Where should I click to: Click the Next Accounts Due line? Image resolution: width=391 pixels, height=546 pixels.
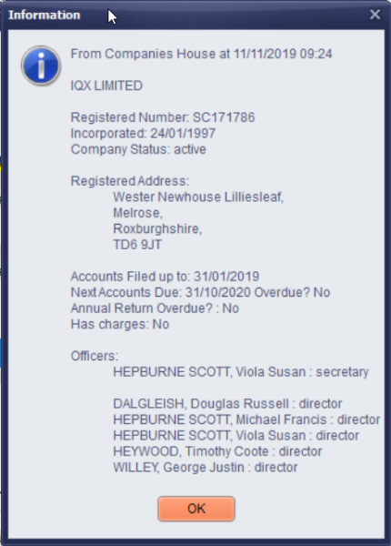tap(200, 292)
